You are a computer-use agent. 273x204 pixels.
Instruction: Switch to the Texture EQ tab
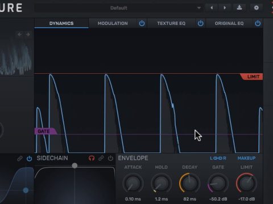pyautogui.click(x=171, y=23)
